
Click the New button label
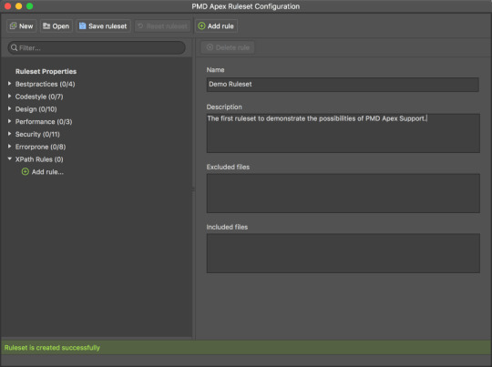click(x=26, y=26)
